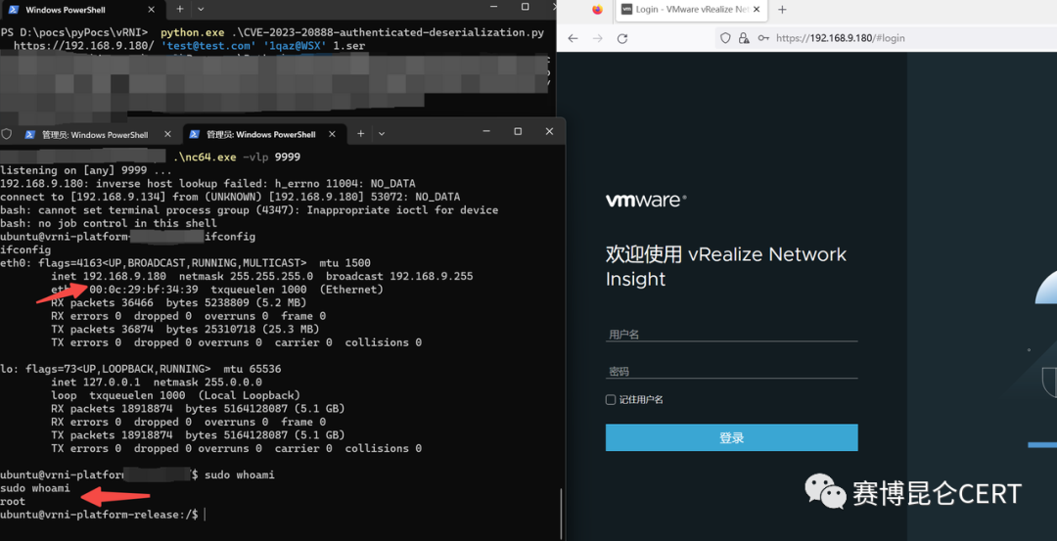The image size is (1057, 541).
Task: Close the second 管理员: Windows PowerShell tab
Action: [332, 134]
